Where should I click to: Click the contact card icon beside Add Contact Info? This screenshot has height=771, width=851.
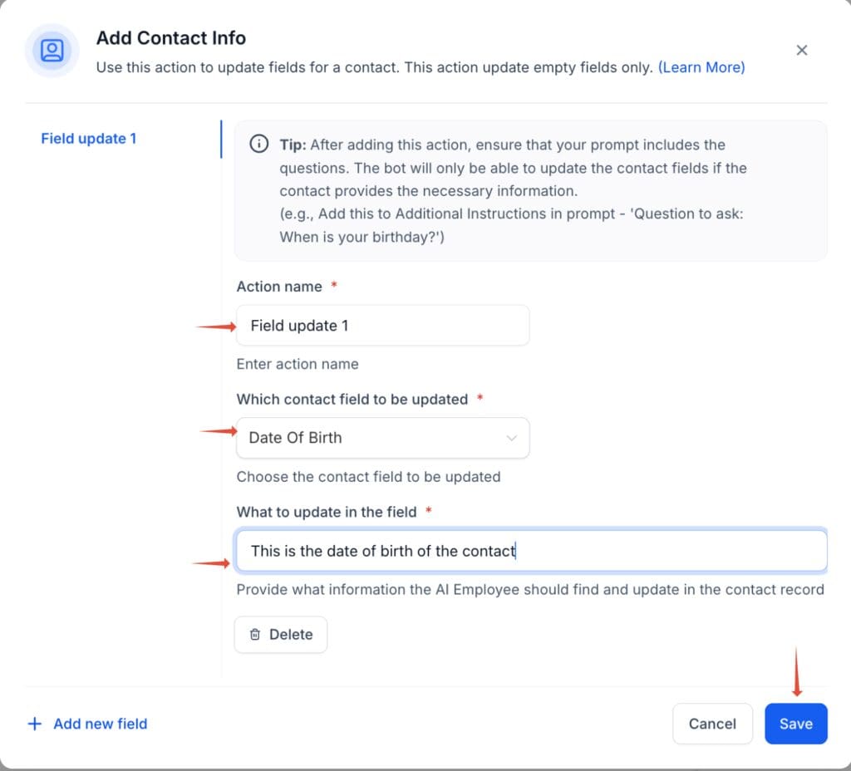coord(52,51)
